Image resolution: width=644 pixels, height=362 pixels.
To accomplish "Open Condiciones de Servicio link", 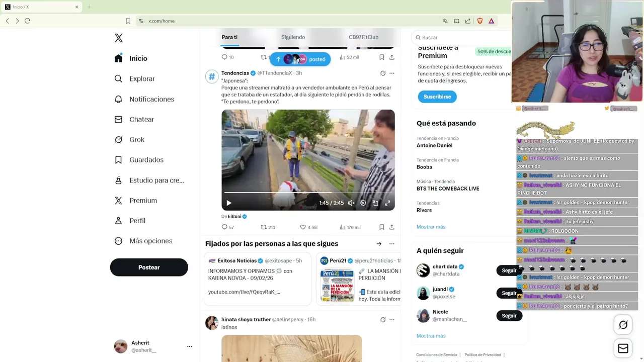I will click(436, 355).
